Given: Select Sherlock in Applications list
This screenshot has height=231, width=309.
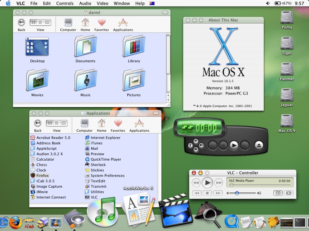Looking at the screenshot, I should [x=95, y=165].
